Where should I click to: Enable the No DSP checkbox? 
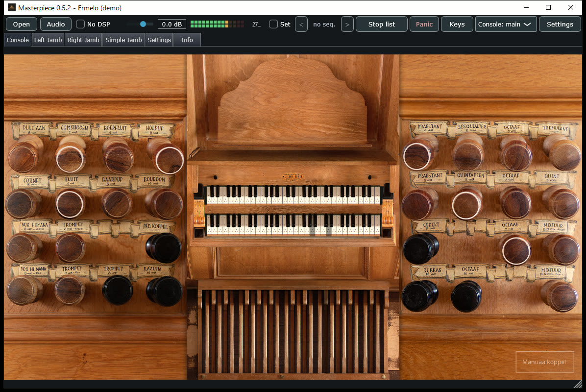80,24
